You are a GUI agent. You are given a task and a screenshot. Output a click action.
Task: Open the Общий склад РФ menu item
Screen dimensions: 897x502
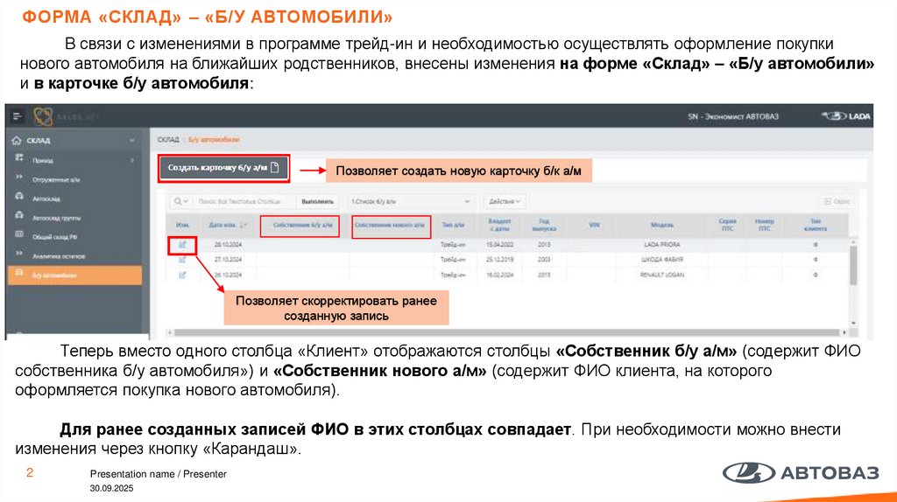(x=55, y=237)
